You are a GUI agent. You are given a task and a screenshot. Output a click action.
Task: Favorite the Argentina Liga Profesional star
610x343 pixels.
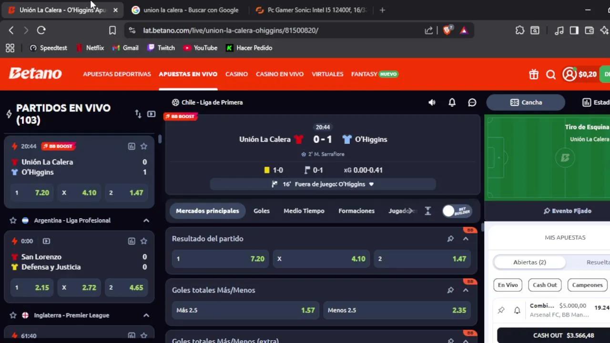(13, 221)
